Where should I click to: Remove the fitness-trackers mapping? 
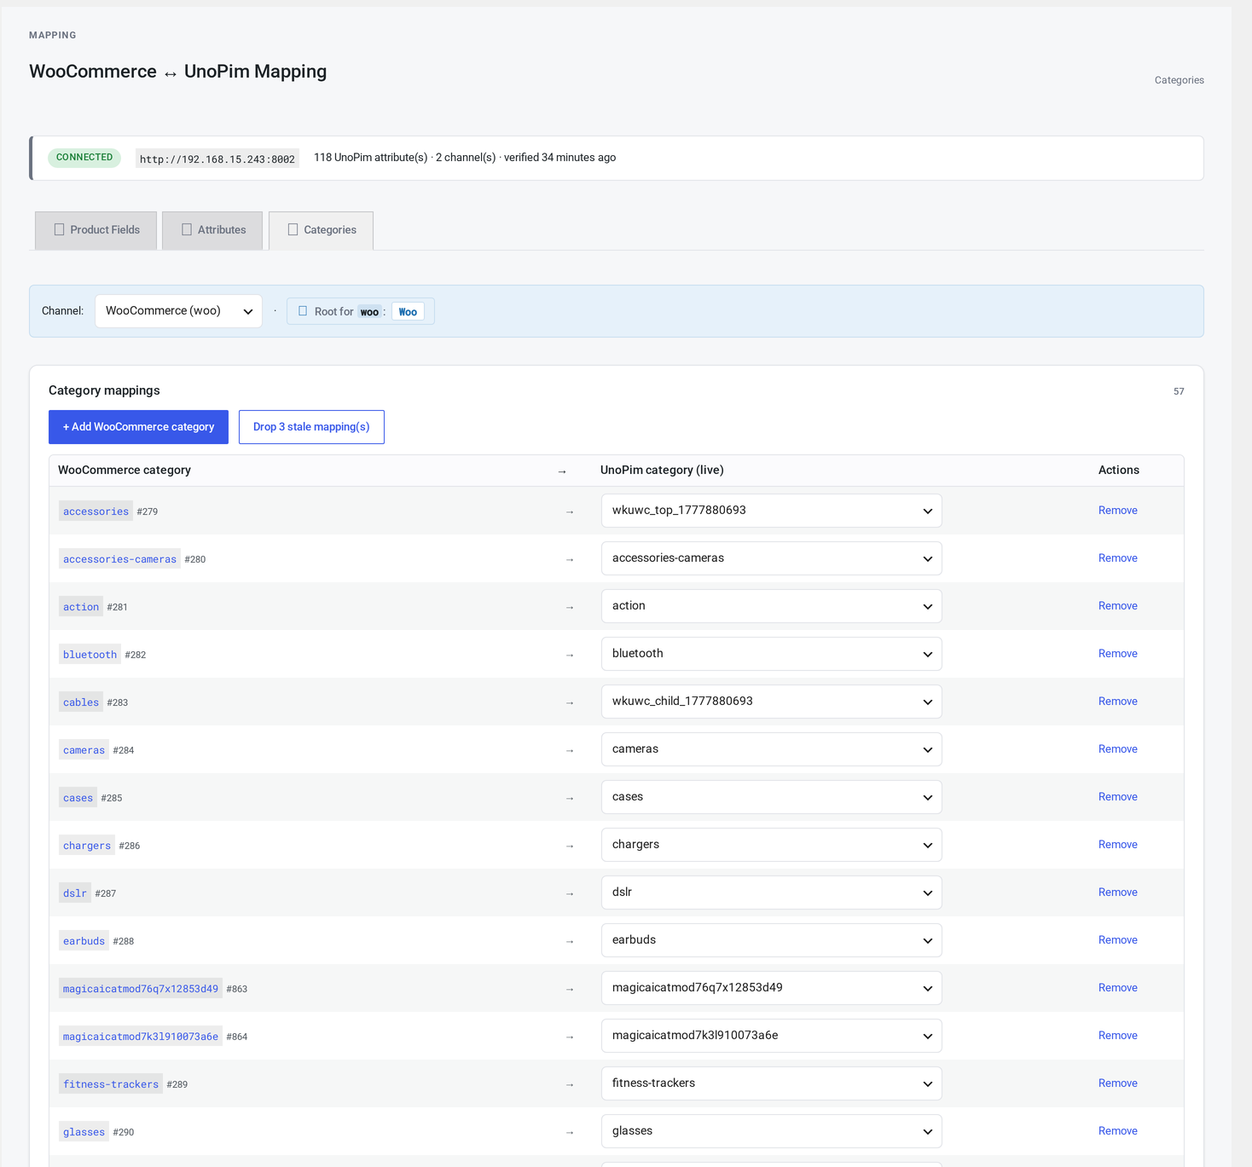pos(1117,1083)
